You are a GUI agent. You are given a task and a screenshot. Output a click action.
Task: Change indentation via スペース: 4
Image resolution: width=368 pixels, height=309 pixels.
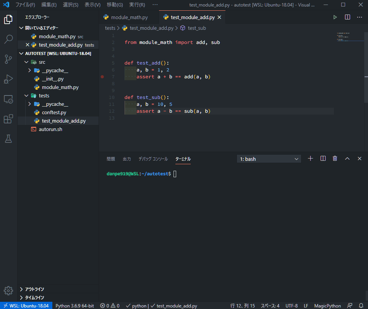pyautogui.click(x=270, y=306)
